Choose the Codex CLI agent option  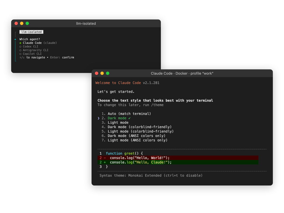click(x=29, y=47)
